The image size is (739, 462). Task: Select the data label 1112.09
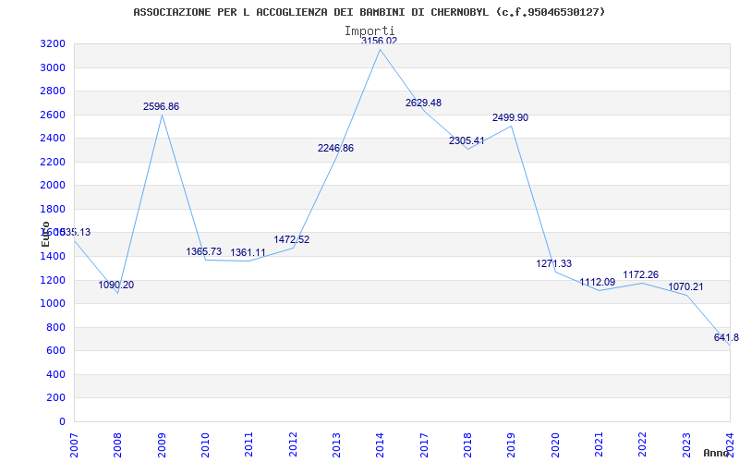click(x=597, y=282)
